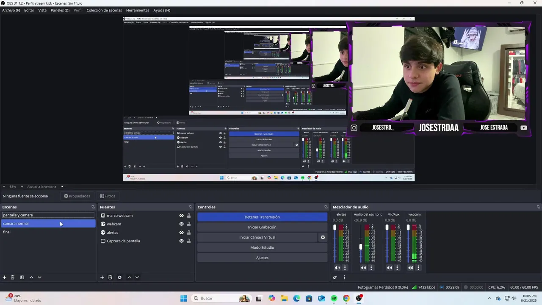Undock the Controles panel
This screenshot has width=542, height=305.
(x=326, y=207)
